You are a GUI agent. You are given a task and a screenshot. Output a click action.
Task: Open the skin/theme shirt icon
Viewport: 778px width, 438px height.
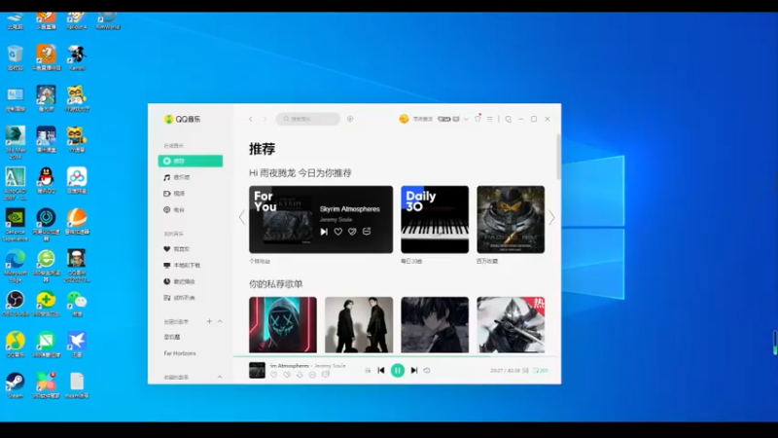click(477, 119)
